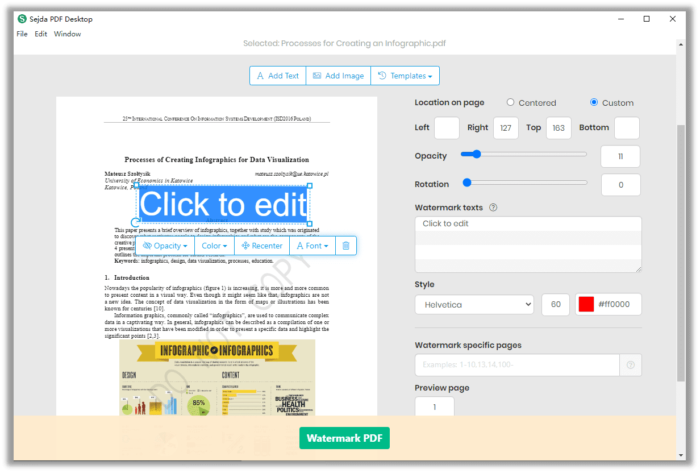This screenshot has width=700, height=473.
Task: Maximize the Sejda PDF Desktop window
Action: (x=647, y=19)
